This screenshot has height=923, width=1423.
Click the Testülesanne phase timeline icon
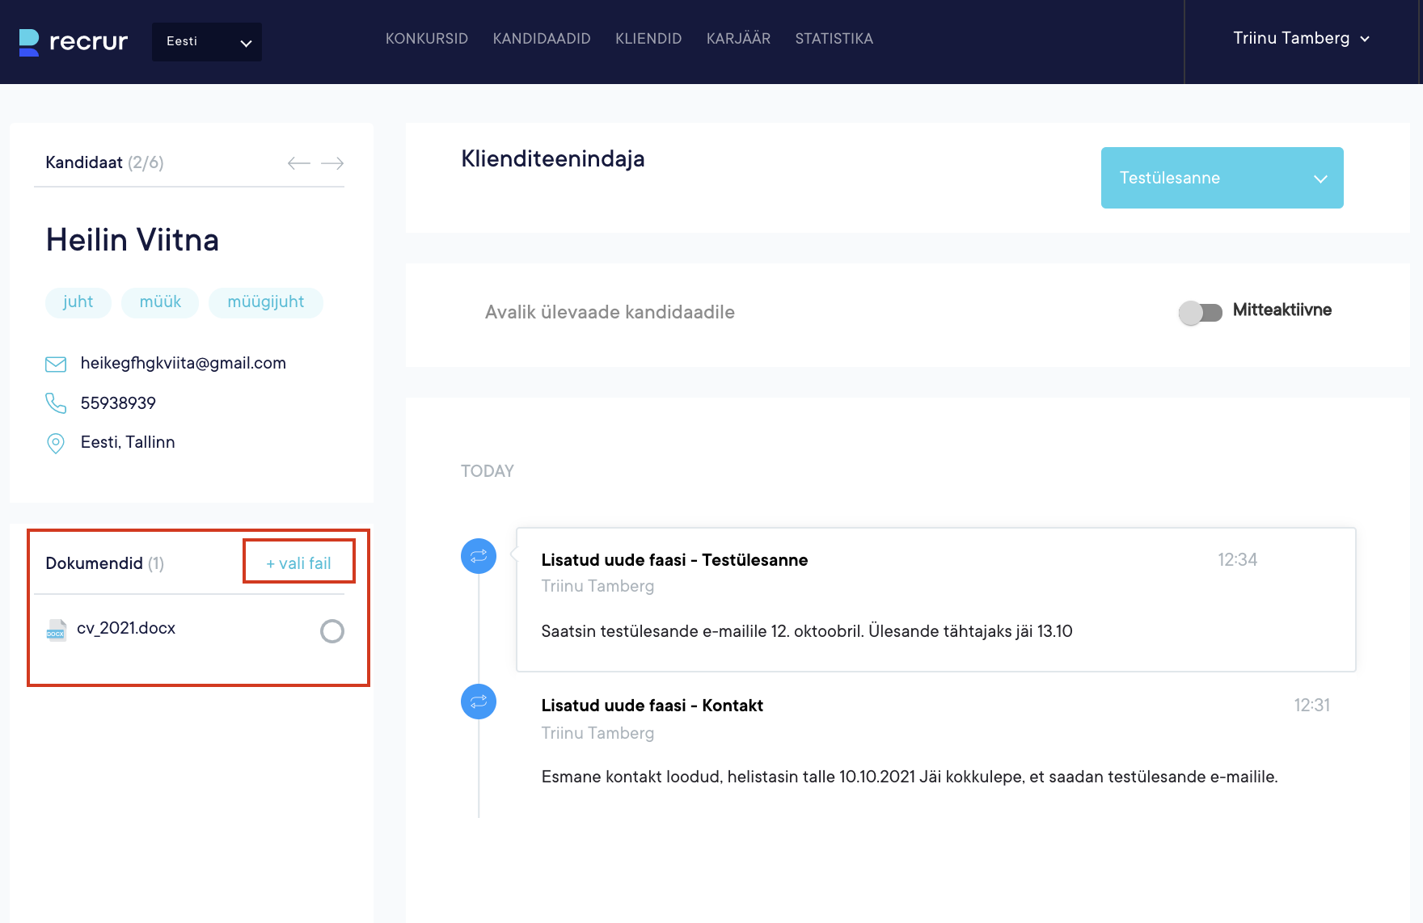pos(479,556)
